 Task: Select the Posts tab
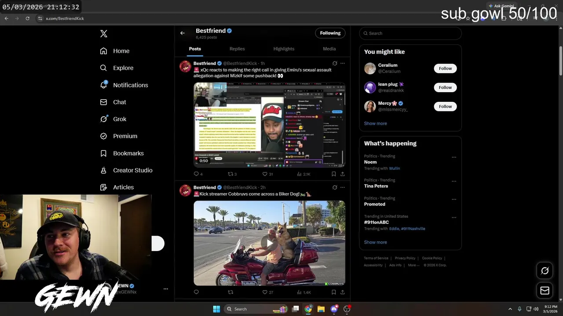click(x=195, y=49)
